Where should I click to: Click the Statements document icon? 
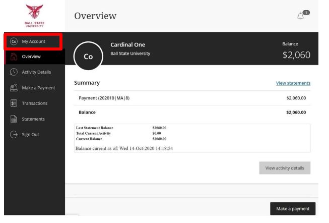pos(14,119)
